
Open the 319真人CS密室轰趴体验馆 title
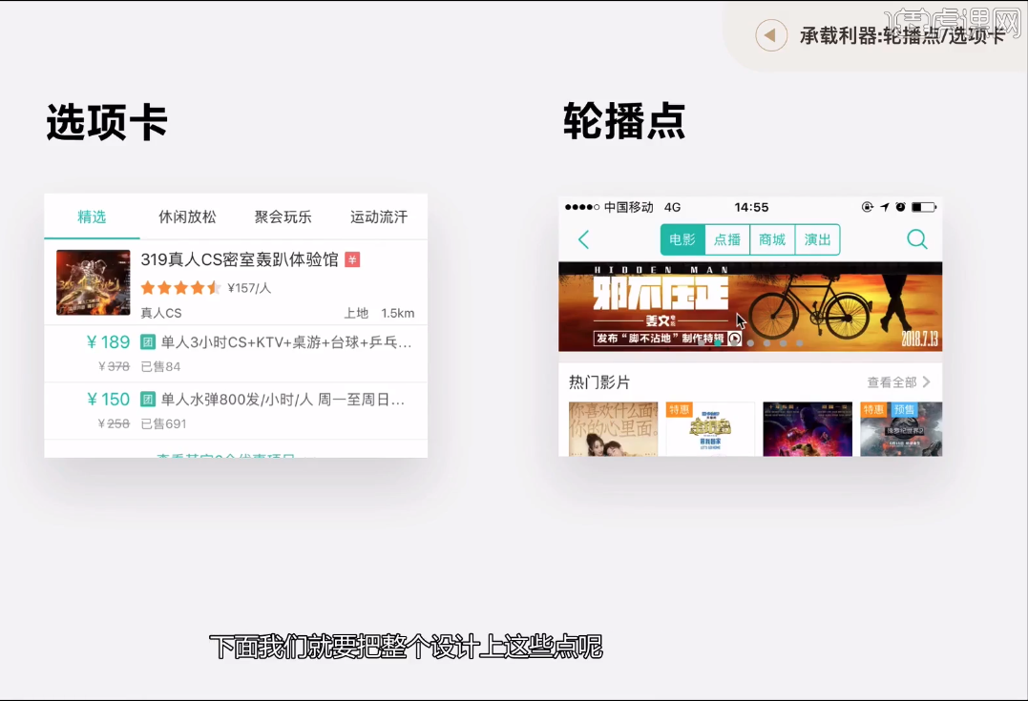pyautogui.click(x=240, y=260)
